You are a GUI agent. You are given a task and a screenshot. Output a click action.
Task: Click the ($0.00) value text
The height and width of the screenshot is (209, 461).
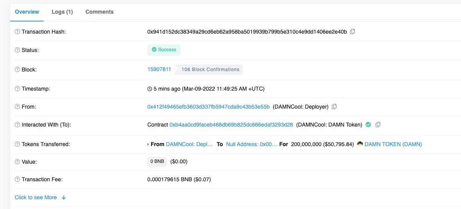pyautogui.click(x=179, y=162)
